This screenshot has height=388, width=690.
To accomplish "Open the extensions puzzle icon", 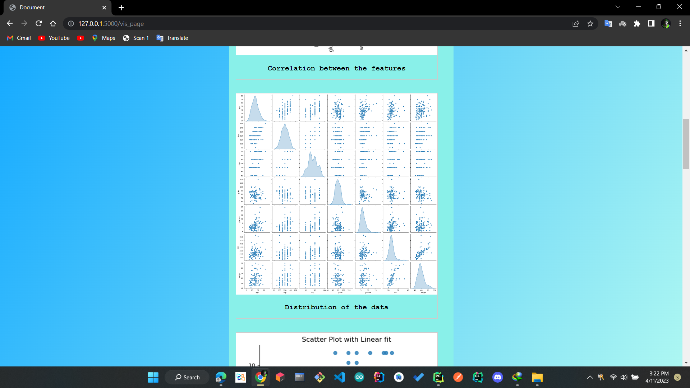I will tap(637, 23).
